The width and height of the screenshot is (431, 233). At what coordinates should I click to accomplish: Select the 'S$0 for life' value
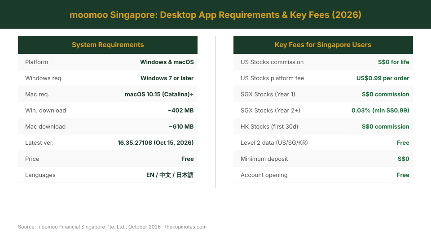point(394,62)
